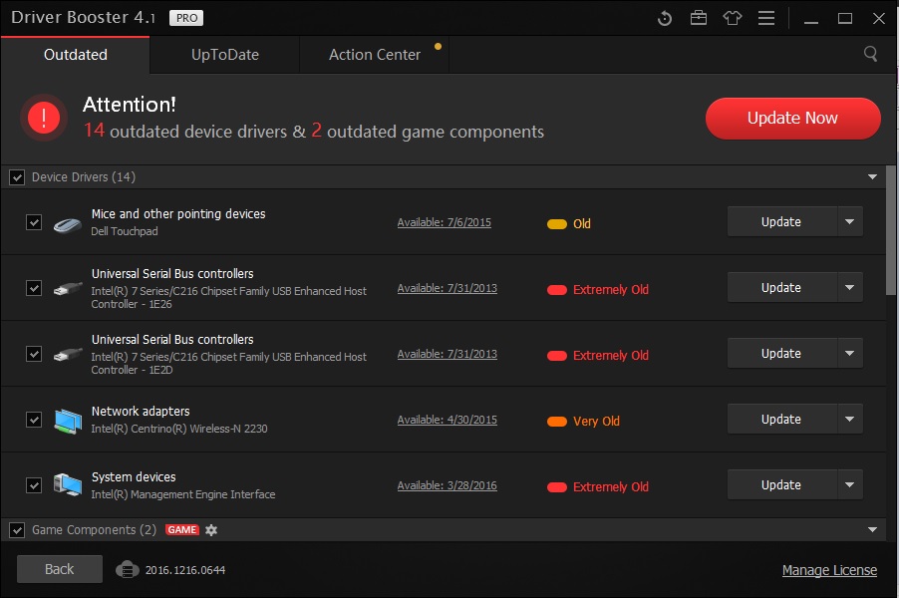This screenshot has width=899, height=598.
Task: Open the Rescue Center restore icon
Action: tap(666, 18)
